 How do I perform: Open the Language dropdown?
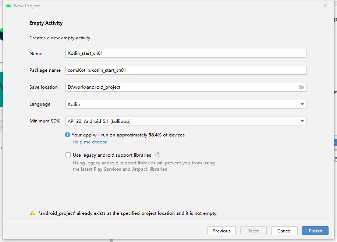click(186, 104)
